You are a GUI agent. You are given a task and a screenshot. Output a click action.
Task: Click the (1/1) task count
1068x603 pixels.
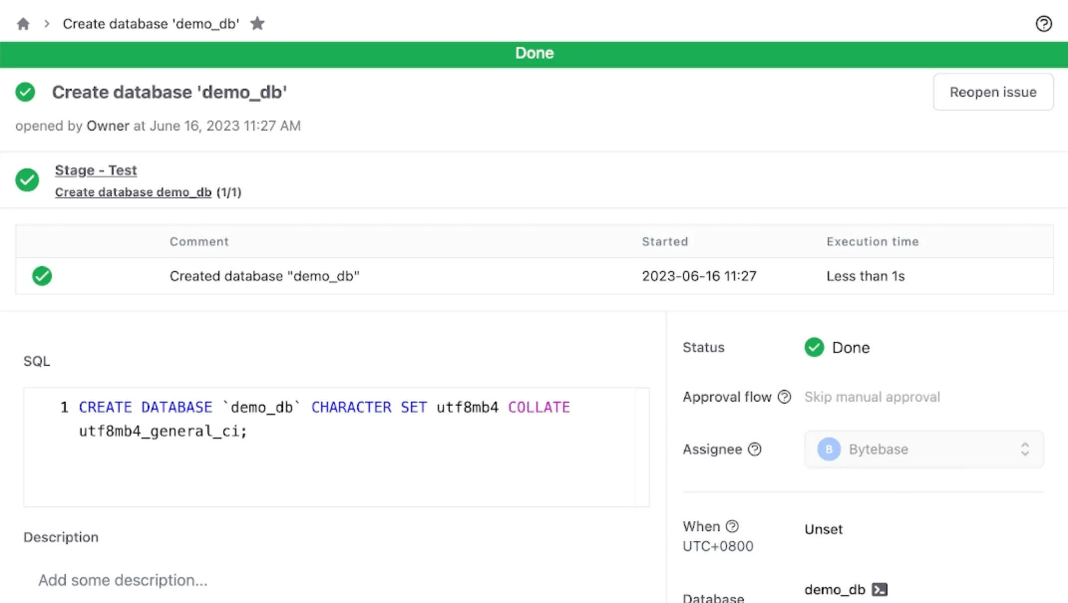pyautogui.click(x=229, y=192)
